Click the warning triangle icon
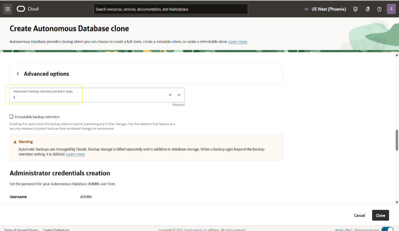399x231 pixels. point(15,142)
